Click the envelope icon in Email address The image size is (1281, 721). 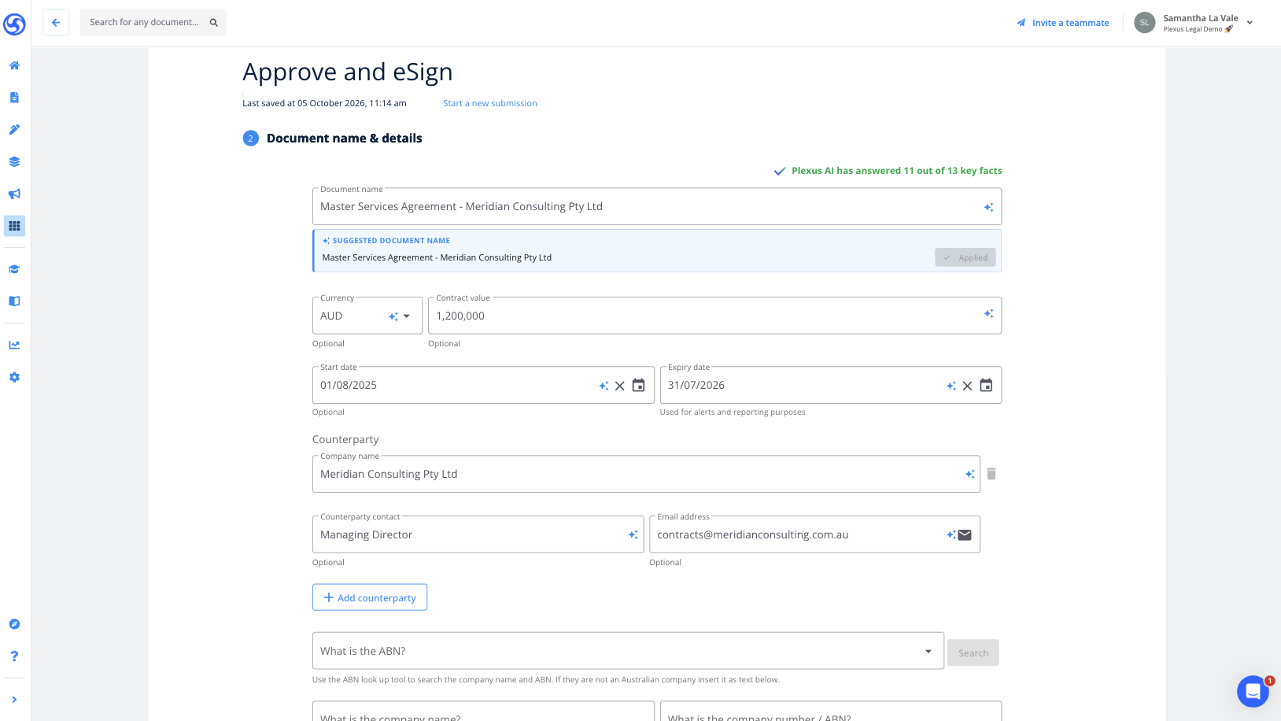[965, 535]
